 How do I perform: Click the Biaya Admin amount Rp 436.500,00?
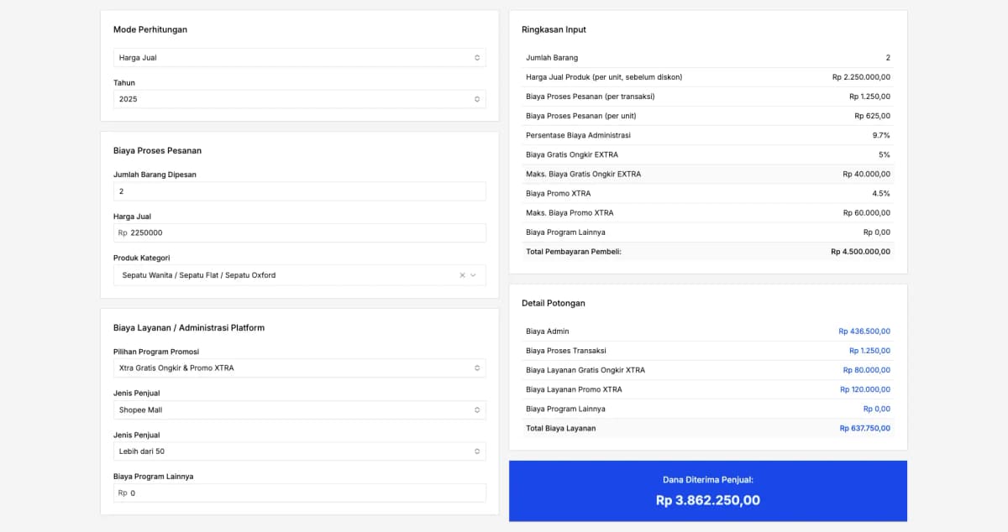click(x=864, y=331)
